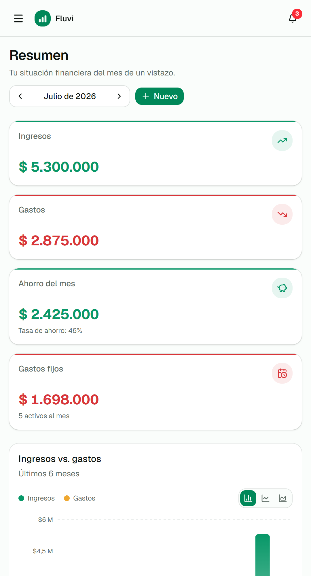
Task: Toggle Ingresos series in chart legend
Action: click(x=37, y=498)
